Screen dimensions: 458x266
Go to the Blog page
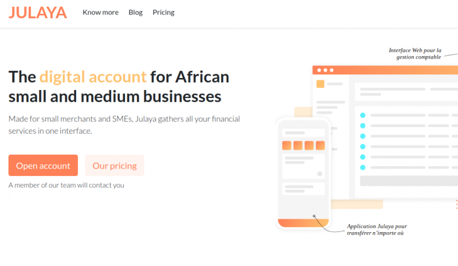(135, 12)
